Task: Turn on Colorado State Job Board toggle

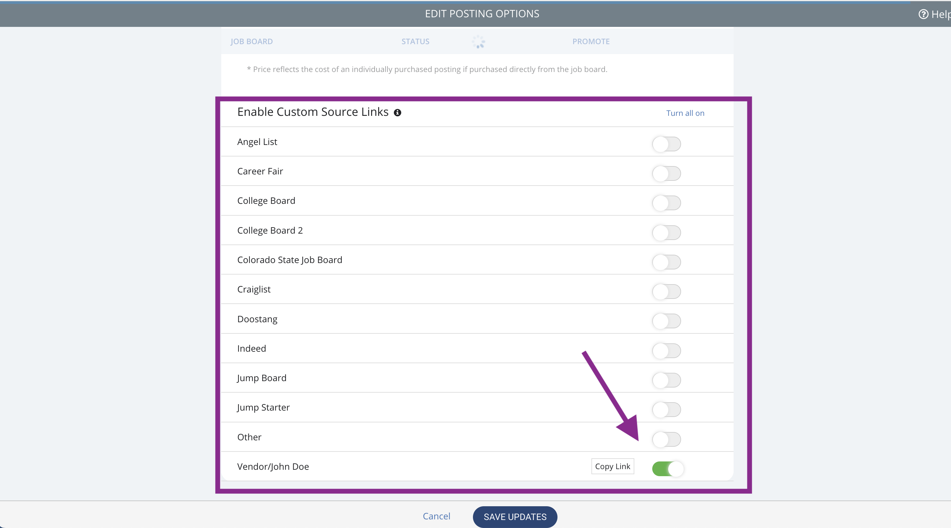Action: [666, 262]
